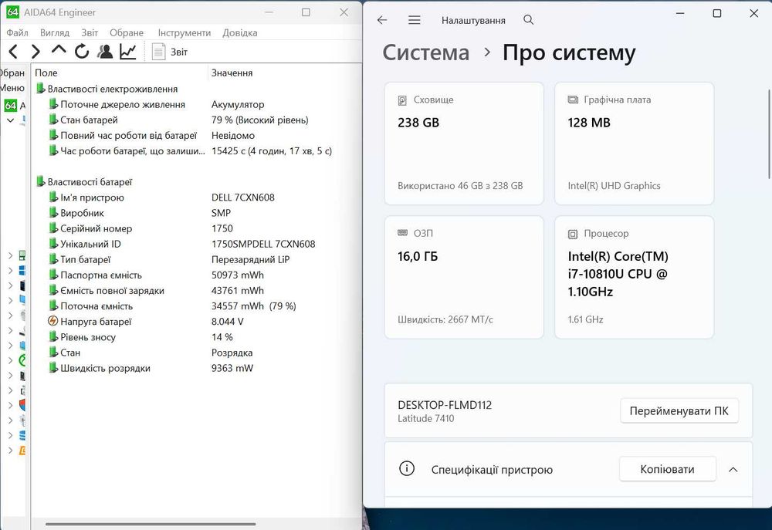Select the Поточне джерело живлення row
This screenshot has height=530, width=772.
(197, 104)
